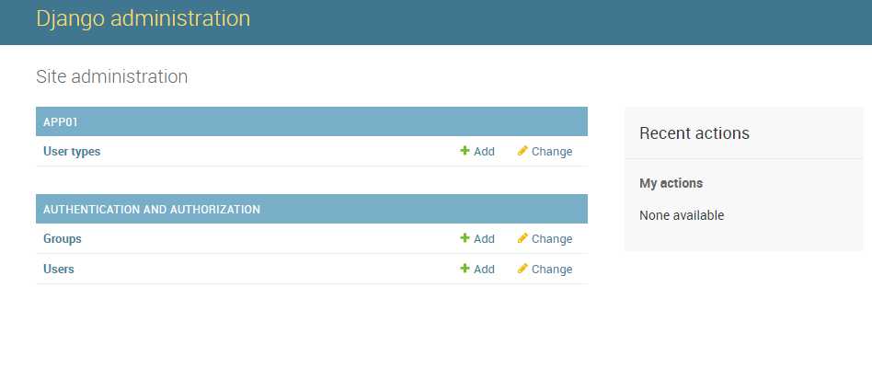The image size is (872, 379).
Task: Click the Recent actions panel heading
Action: click(694, 133)
